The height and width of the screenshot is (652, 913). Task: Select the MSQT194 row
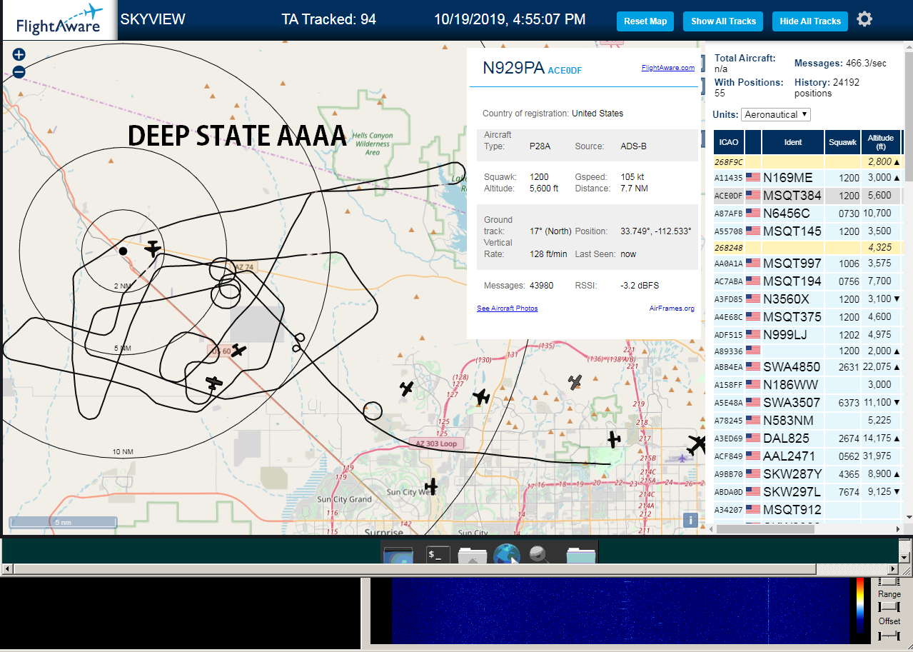click(x=807, y=281)
